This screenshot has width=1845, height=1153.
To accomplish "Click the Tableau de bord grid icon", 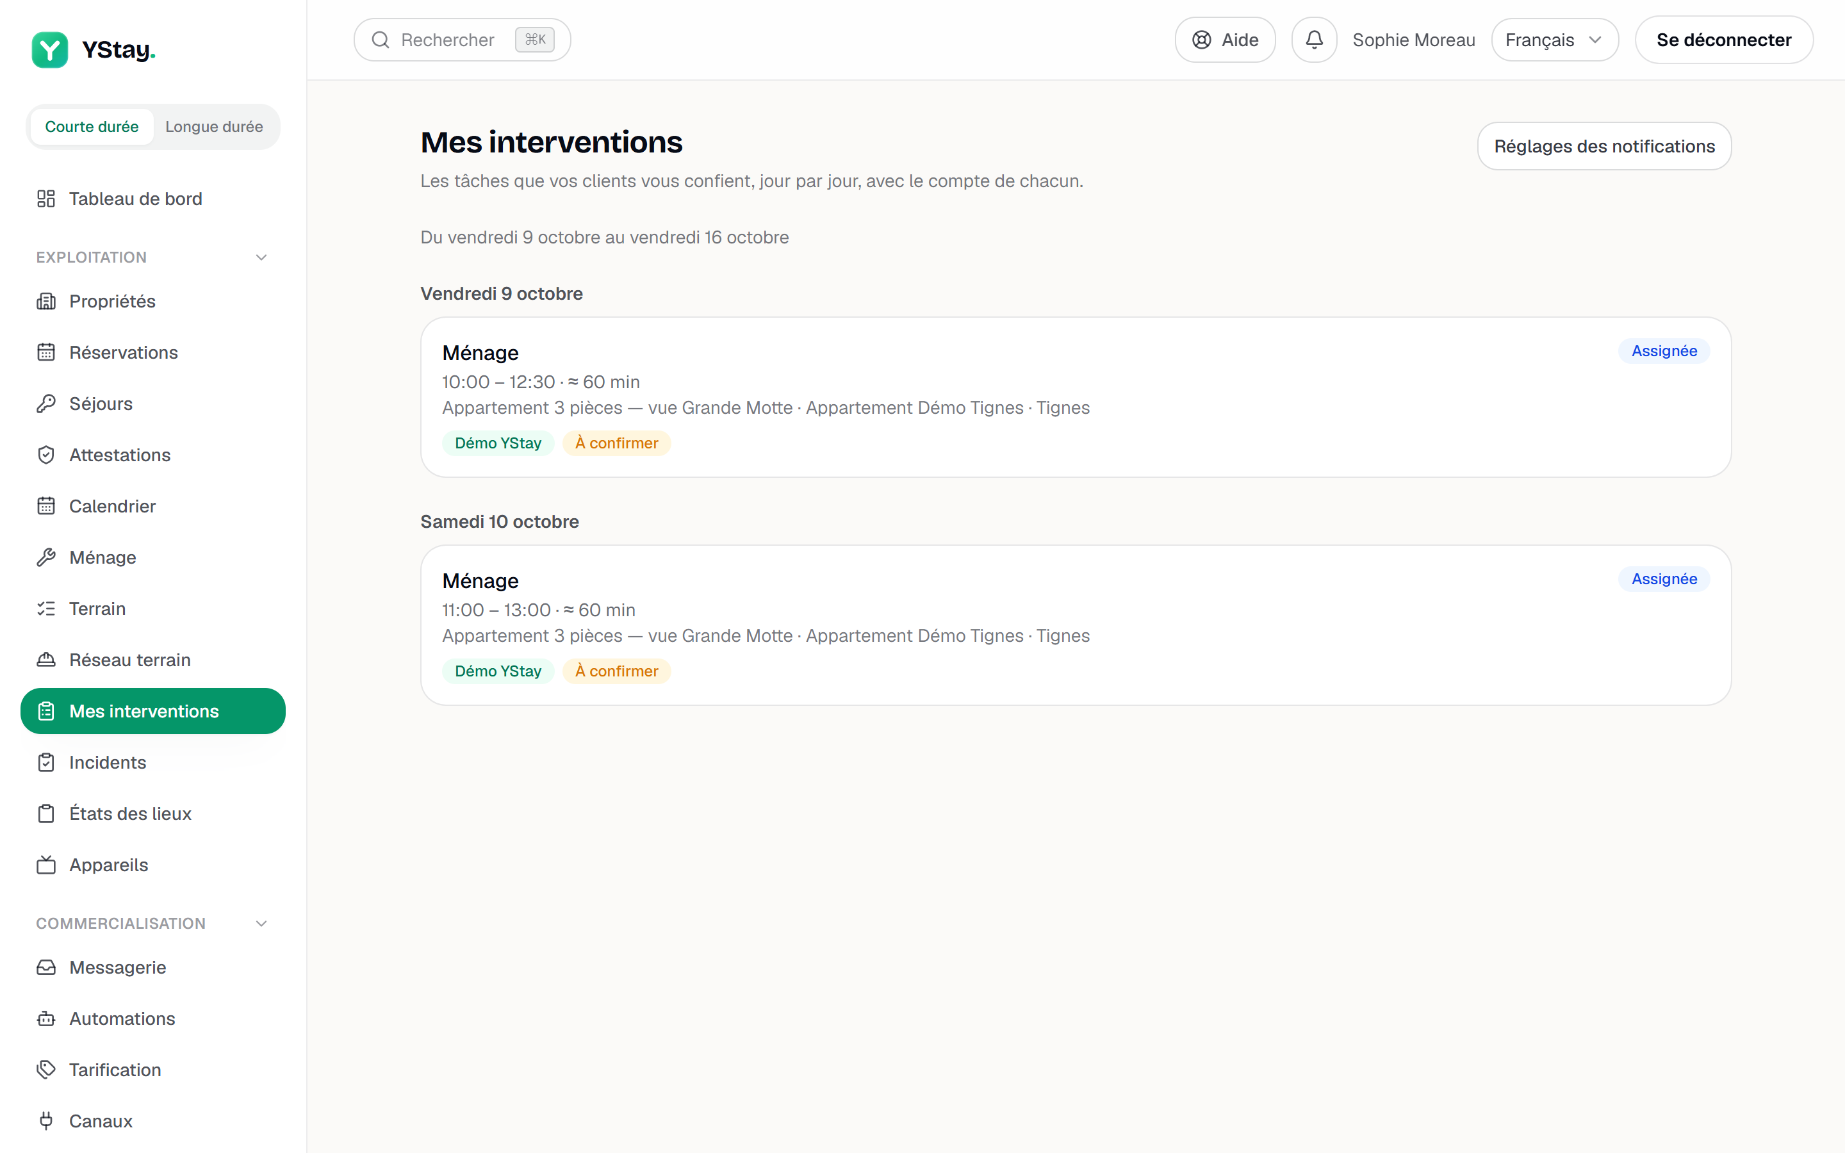I will click(45, 199).
